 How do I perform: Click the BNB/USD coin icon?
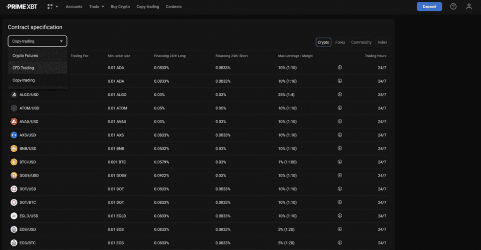coord(14,148)
